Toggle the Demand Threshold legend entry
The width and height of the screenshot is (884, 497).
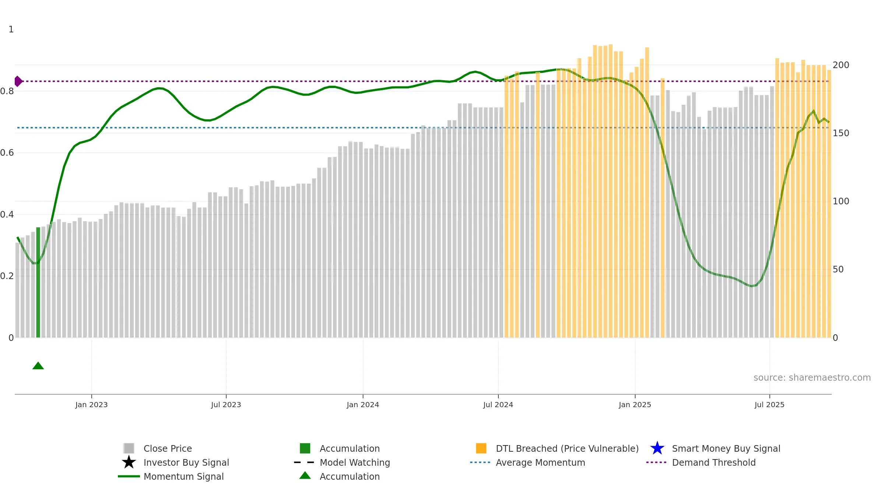pos(713,462)
